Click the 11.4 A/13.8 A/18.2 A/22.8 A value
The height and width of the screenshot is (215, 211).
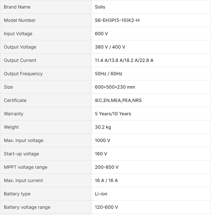tap(124, 60)
